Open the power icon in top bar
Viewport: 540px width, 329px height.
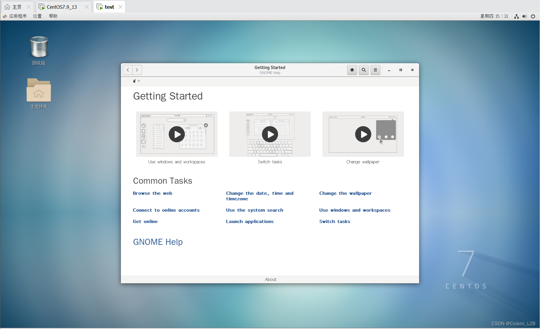coord(533,16)
